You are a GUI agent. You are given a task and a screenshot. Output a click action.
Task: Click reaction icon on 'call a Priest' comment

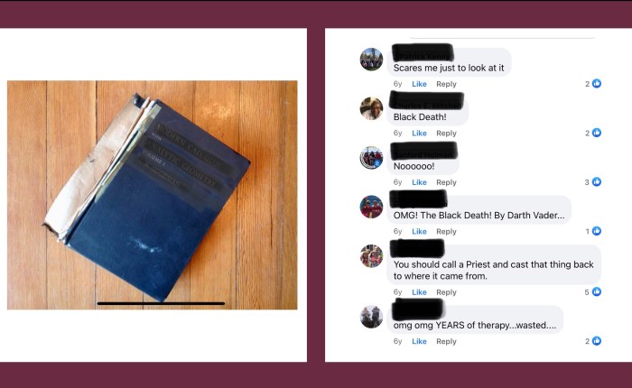[x=597, y=291]
